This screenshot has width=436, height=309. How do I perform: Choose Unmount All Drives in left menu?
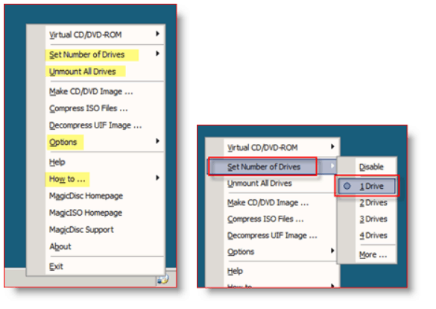tap(83, 72)
